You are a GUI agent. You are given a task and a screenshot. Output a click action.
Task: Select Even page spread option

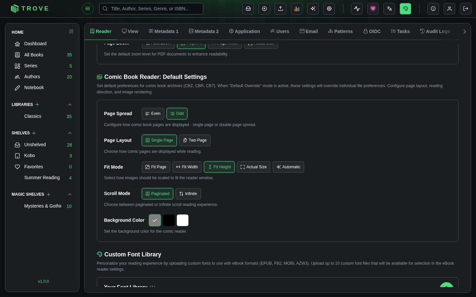tap(153, 114)
